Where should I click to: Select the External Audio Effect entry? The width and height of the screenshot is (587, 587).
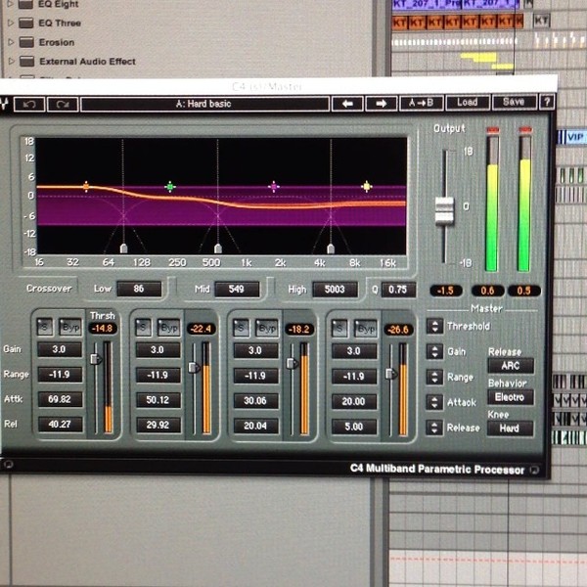click(87, 62)
